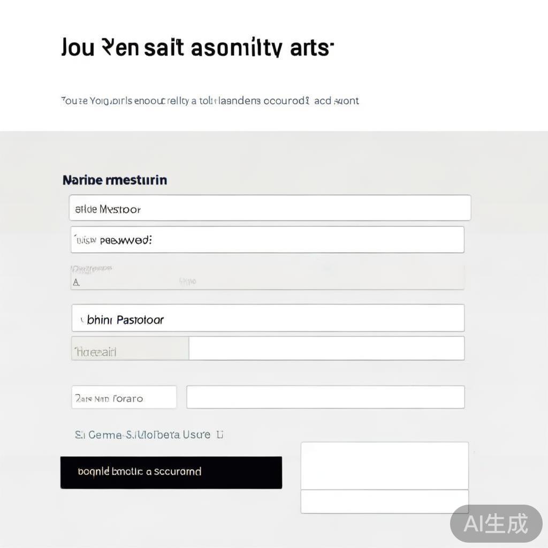Image resolution: width=548 pixels, height=548 pixels.
Task: Click the large empty box at bottom right
Action: click(384, 466)
